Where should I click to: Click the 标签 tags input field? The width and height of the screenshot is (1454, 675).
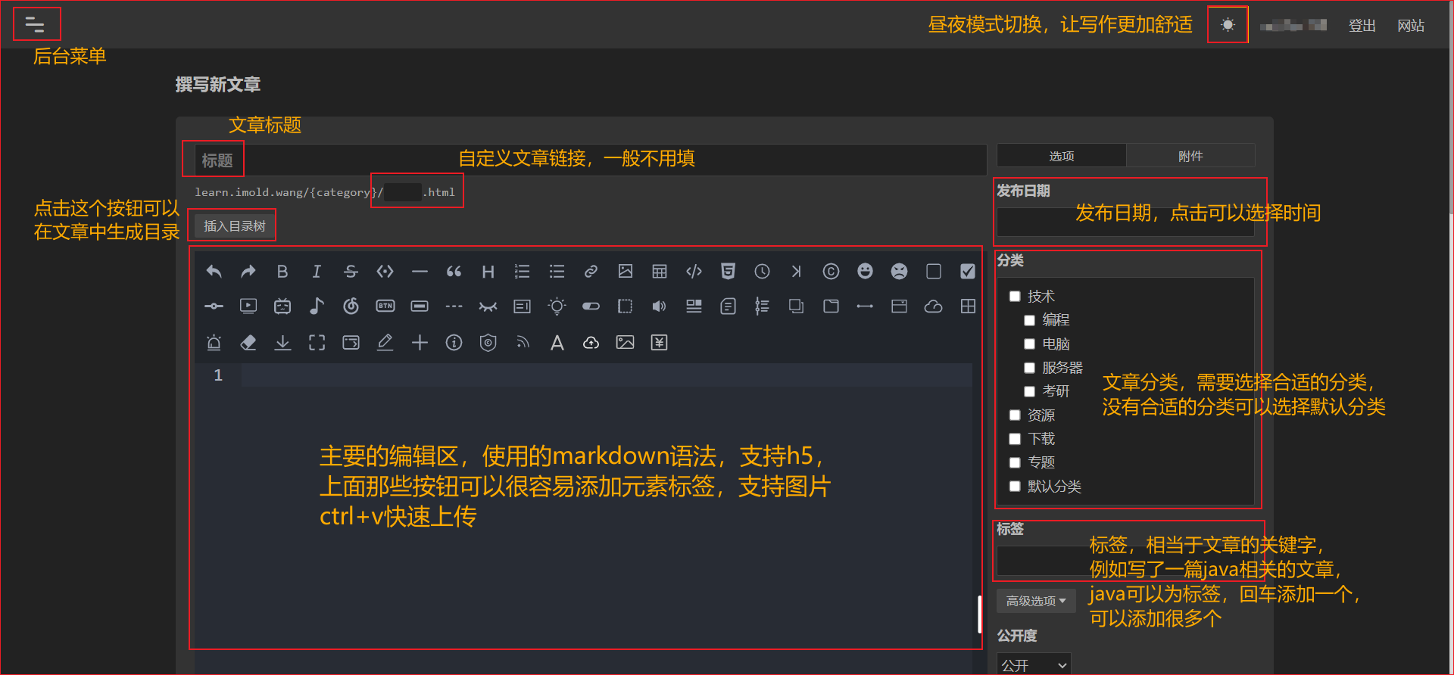click(1125, 561)
